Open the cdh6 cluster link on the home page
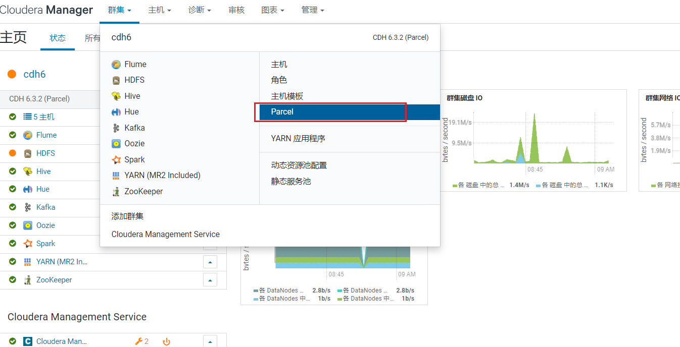The image size is (680, 347). pos(34,74)
